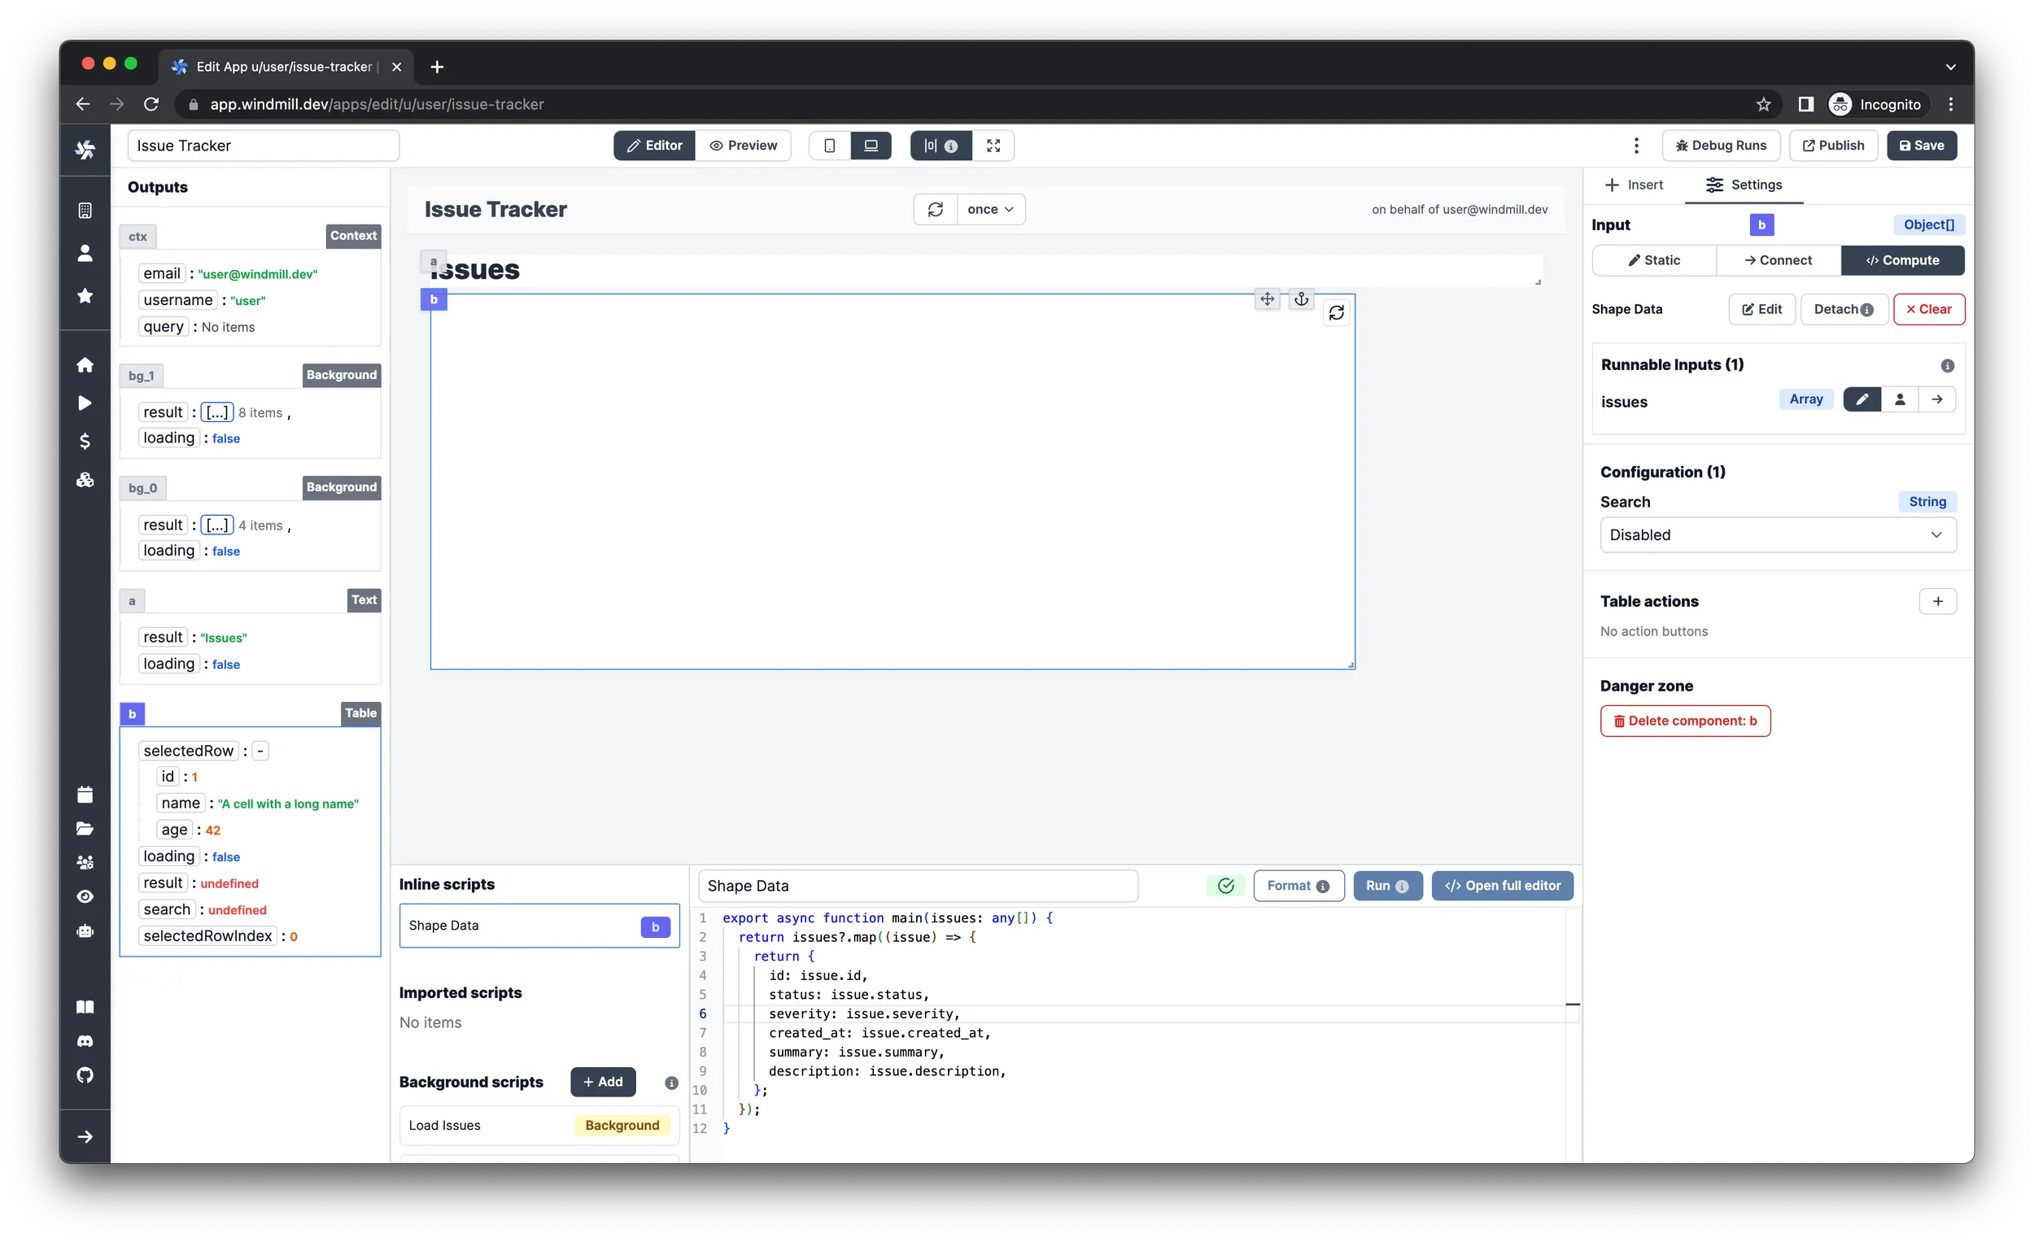Open the GitHub icon in the sidebar
2034x1242 pixels.
click(x=85, y=1075)
